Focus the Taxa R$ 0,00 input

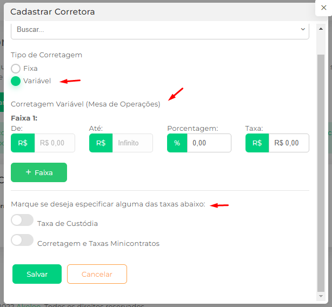tap(289, 143)
